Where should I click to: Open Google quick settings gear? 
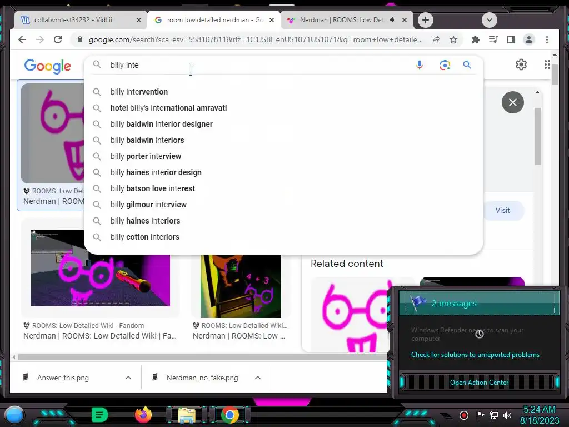click(x=521, y=64)
